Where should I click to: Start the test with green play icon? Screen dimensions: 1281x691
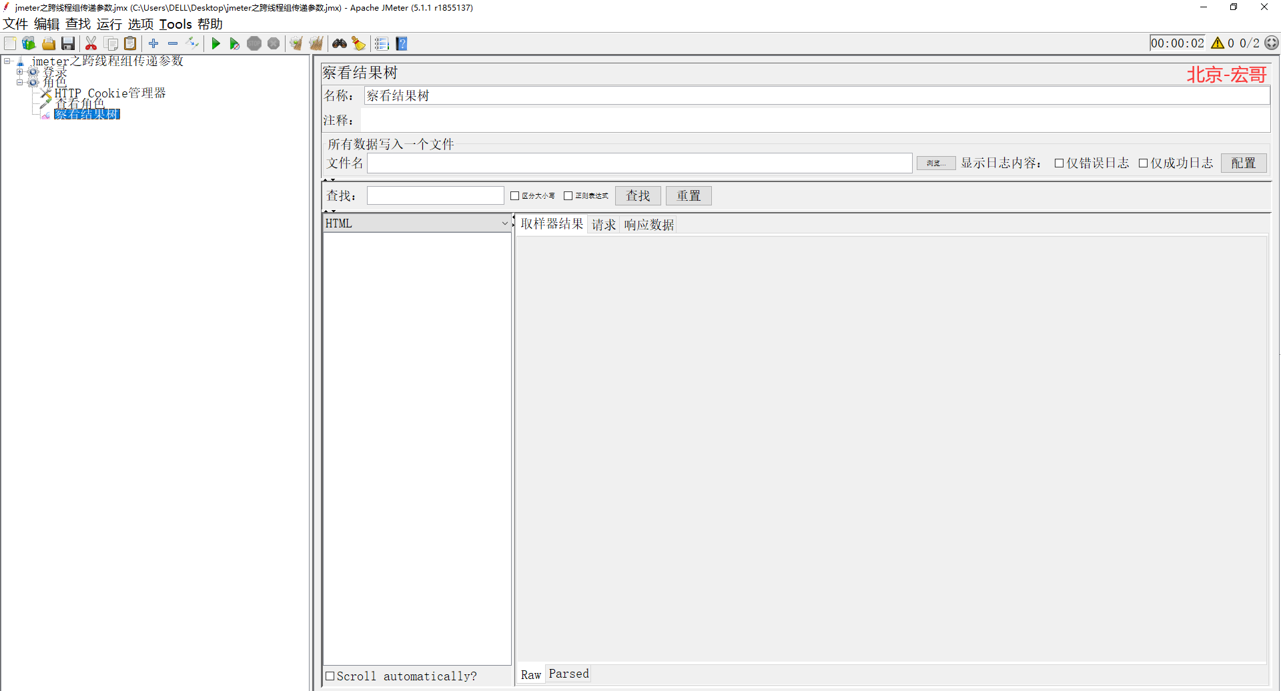pos(216,43)
